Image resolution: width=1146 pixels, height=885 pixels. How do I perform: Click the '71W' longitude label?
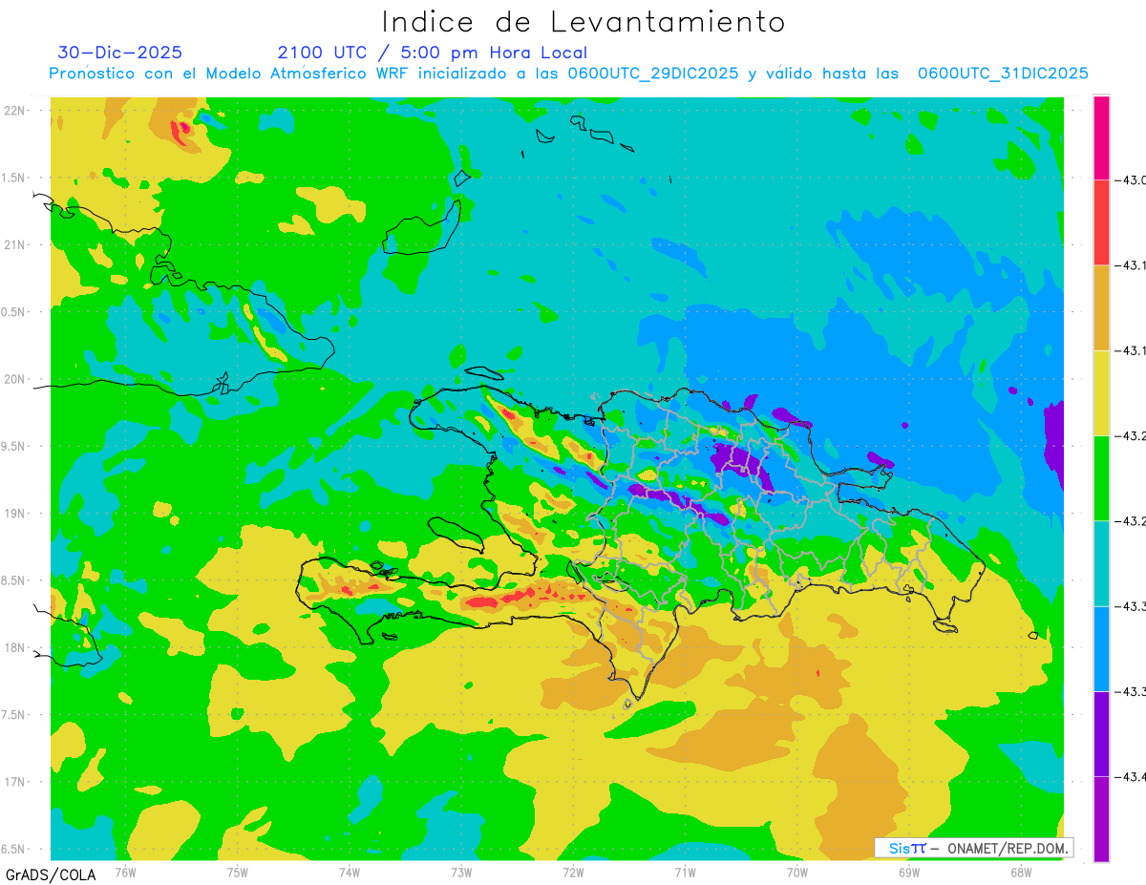(685, 871)
